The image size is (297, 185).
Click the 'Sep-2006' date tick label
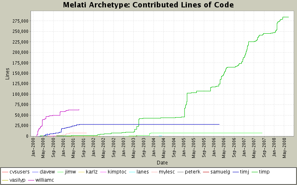(x=234, y=148)
